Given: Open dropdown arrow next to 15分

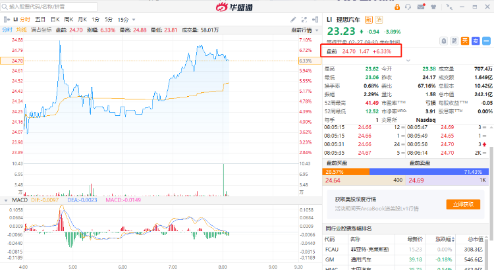Looking at the screenshot, I should pyautogui.click(x=134, y=20).
